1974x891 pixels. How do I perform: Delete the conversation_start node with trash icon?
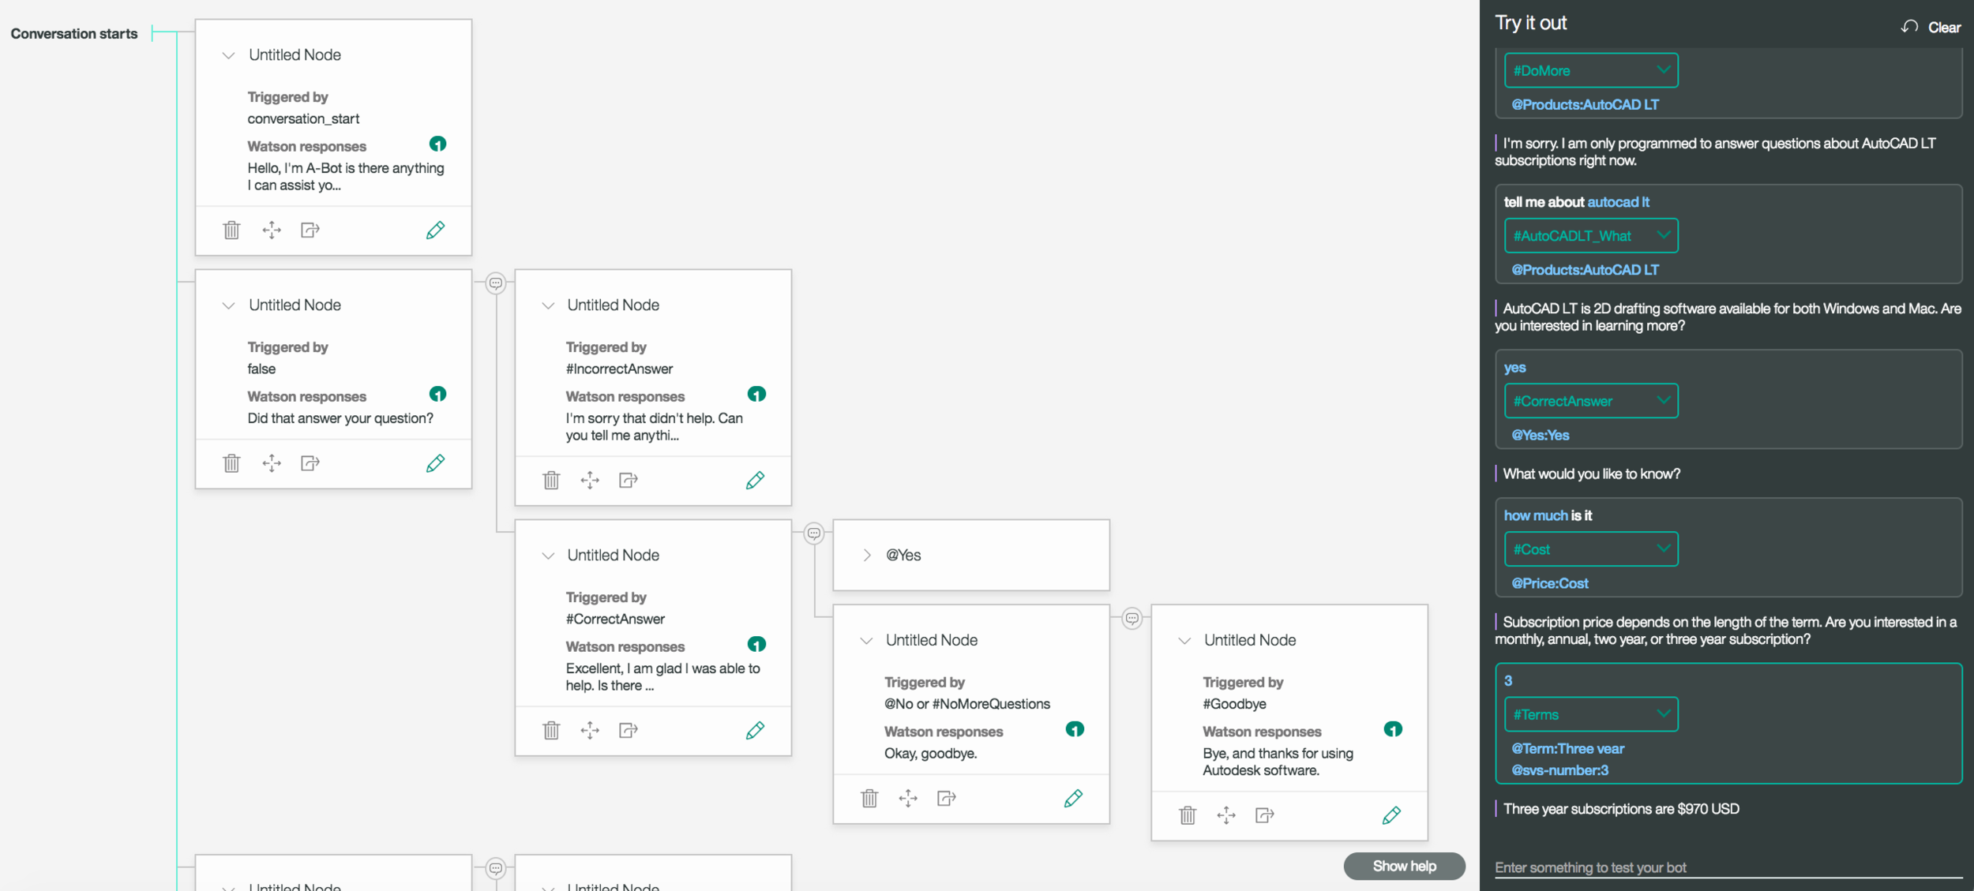231,230
